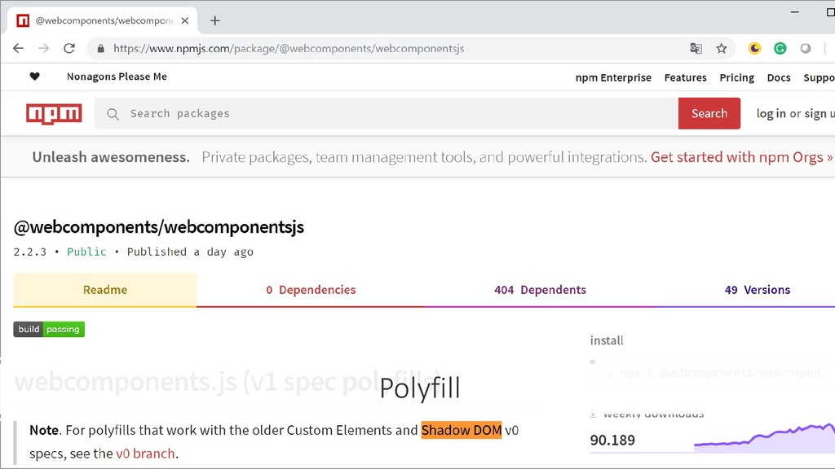Click the install heading in sidebar
835x469 pixels.
click(x=607, y=340)
